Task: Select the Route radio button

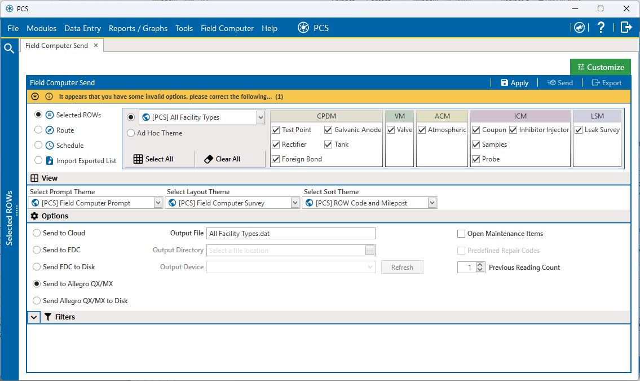Action: click(38, 130)
